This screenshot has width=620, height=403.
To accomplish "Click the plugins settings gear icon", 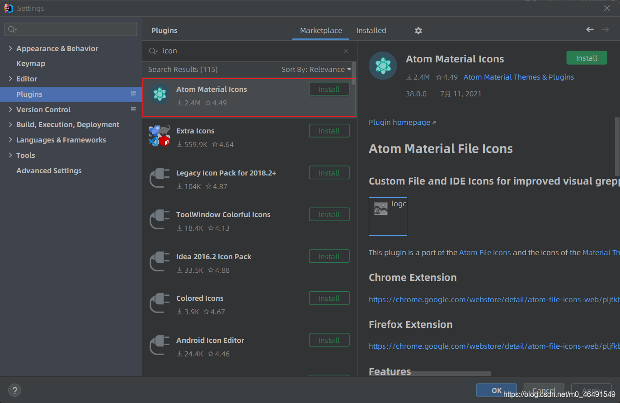I will [x=418, y=31].
